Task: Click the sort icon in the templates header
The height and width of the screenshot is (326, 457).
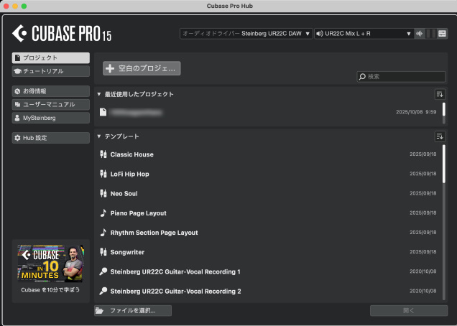Action: [439, 136]
